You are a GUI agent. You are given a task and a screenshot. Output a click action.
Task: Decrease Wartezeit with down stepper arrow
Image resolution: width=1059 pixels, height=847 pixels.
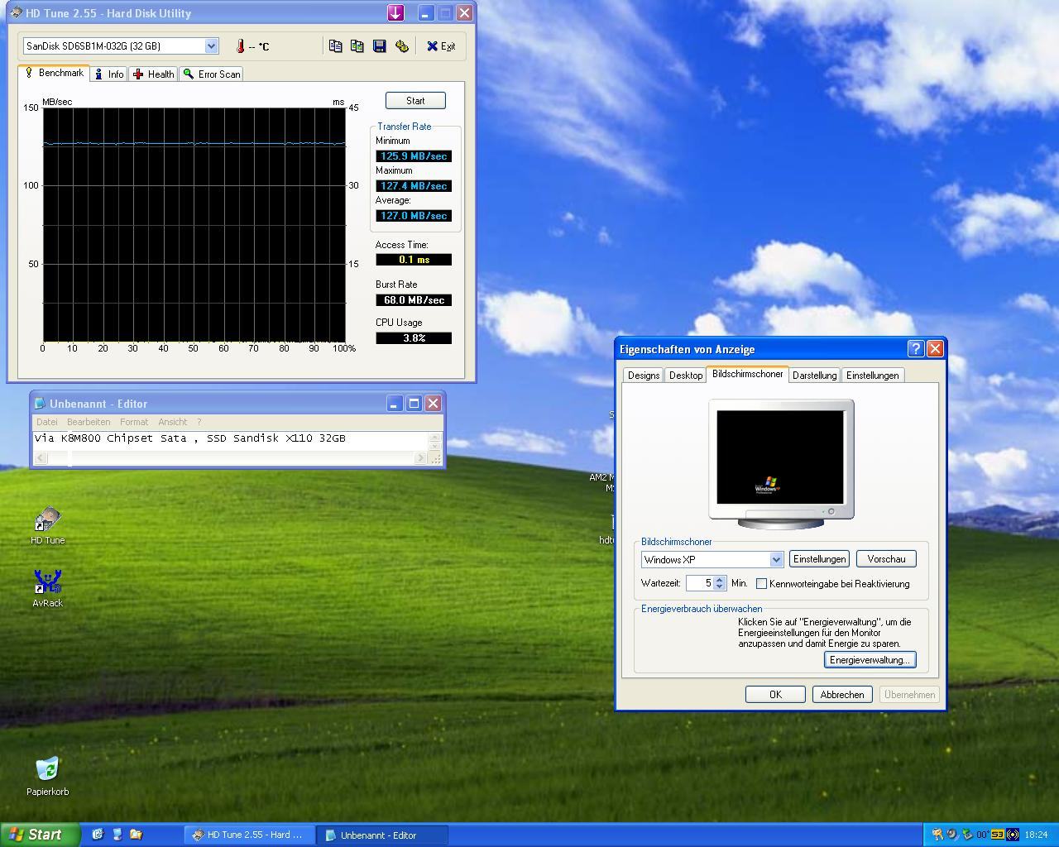(719, 587)
